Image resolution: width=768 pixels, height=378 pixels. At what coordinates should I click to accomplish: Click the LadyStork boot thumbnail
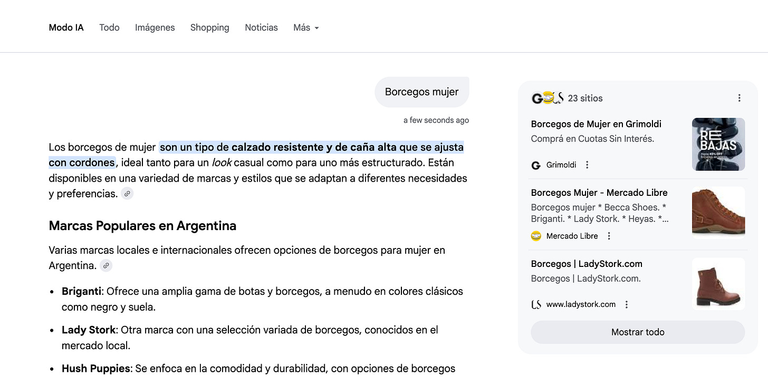point(718,284)
